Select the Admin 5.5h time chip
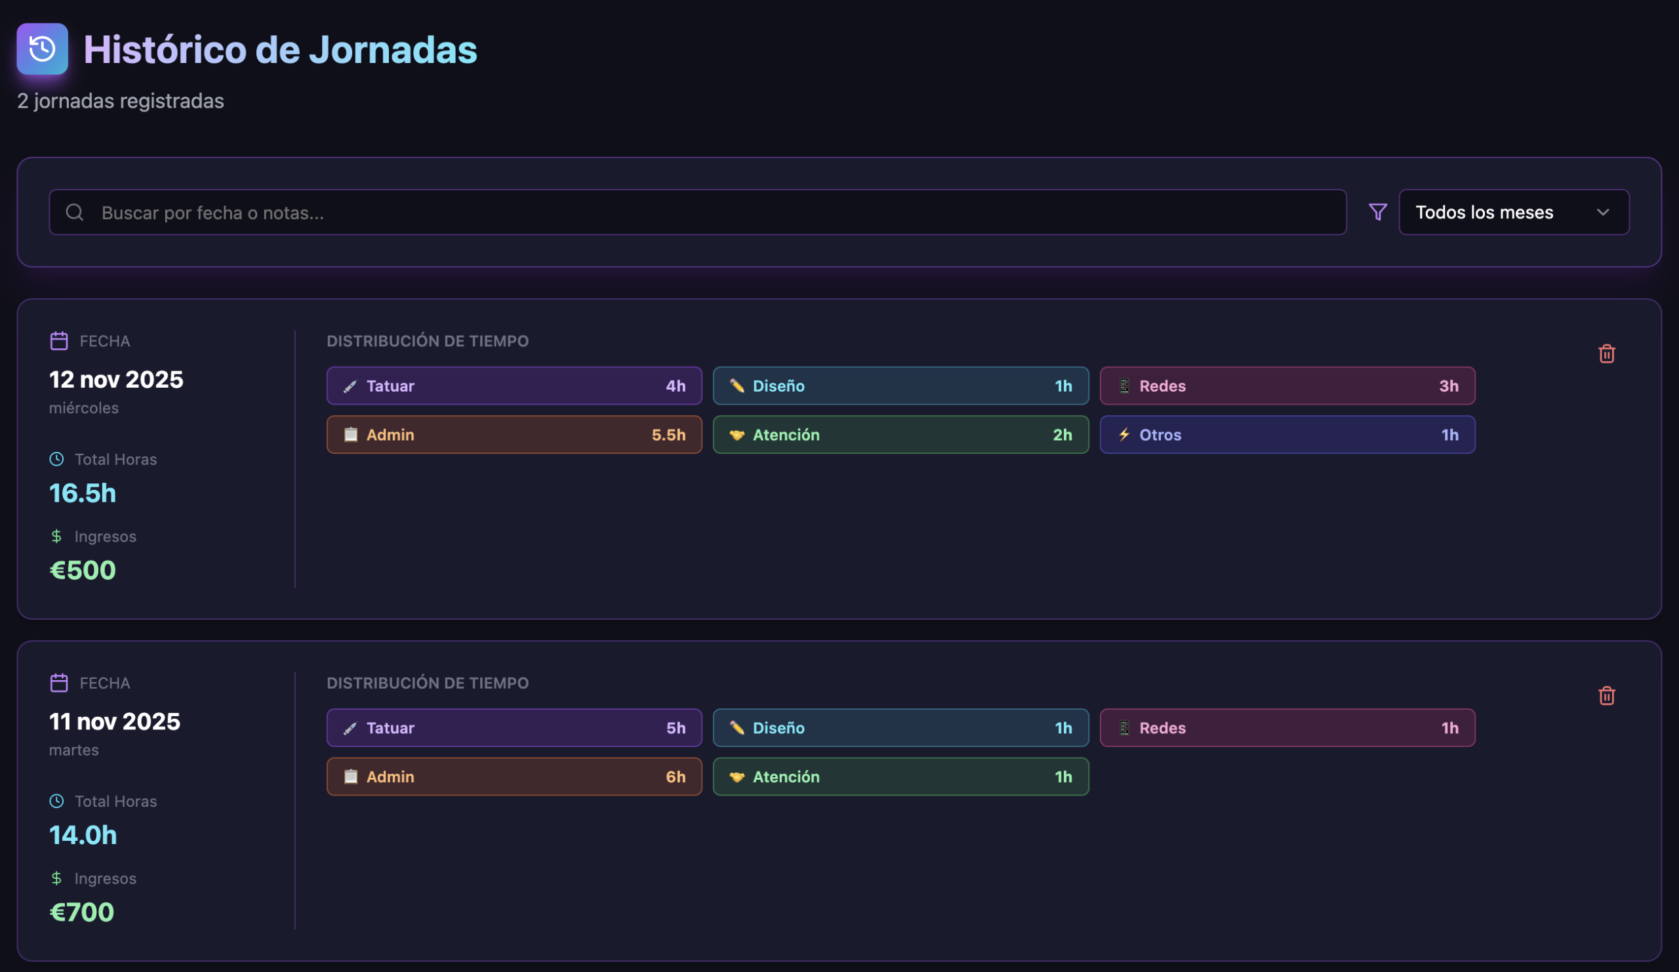Viewport: 1679px width, 972px height. [514, 434]
